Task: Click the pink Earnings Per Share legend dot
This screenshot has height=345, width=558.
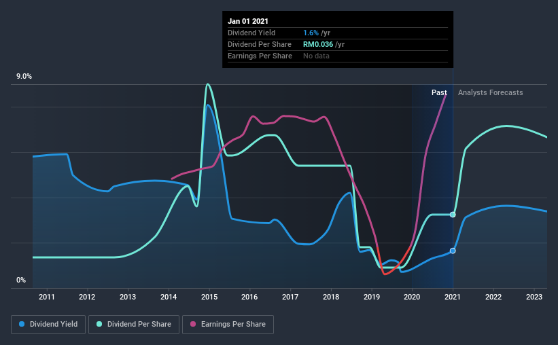Action: click(193, 324)
